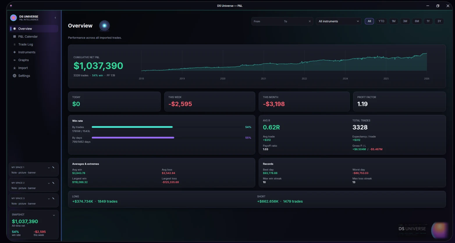Viewport: 455px width, 243px height.
Task: Clear the date range with the X
Action: pyautogui.click(x=310, y=22)
